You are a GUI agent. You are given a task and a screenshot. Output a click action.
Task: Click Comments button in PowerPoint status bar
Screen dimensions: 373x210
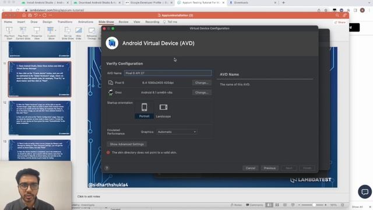click(x=255, y=205)
